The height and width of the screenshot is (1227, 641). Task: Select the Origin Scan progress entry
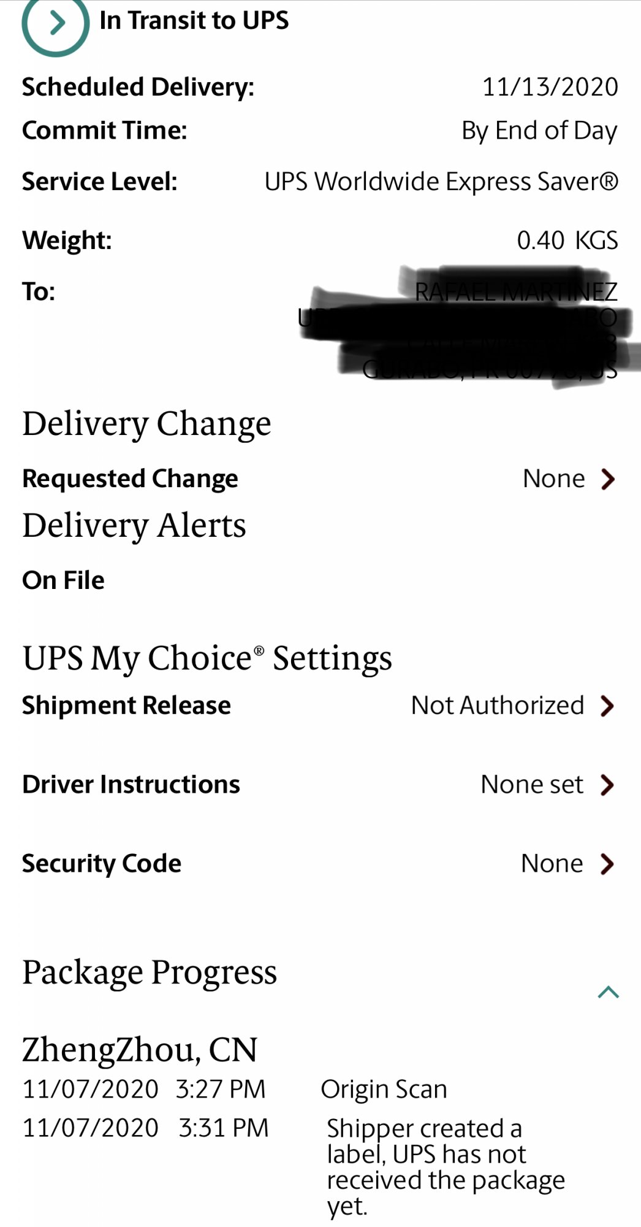(384, 1090)
